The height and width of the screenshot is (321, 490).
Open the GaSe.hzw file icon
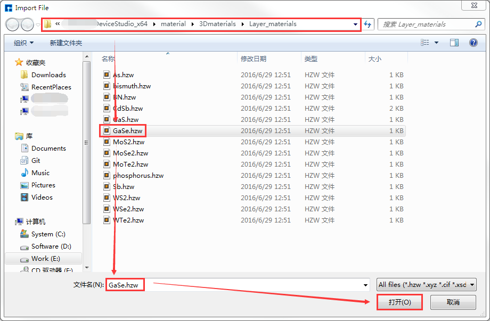[x=123, y=130]
